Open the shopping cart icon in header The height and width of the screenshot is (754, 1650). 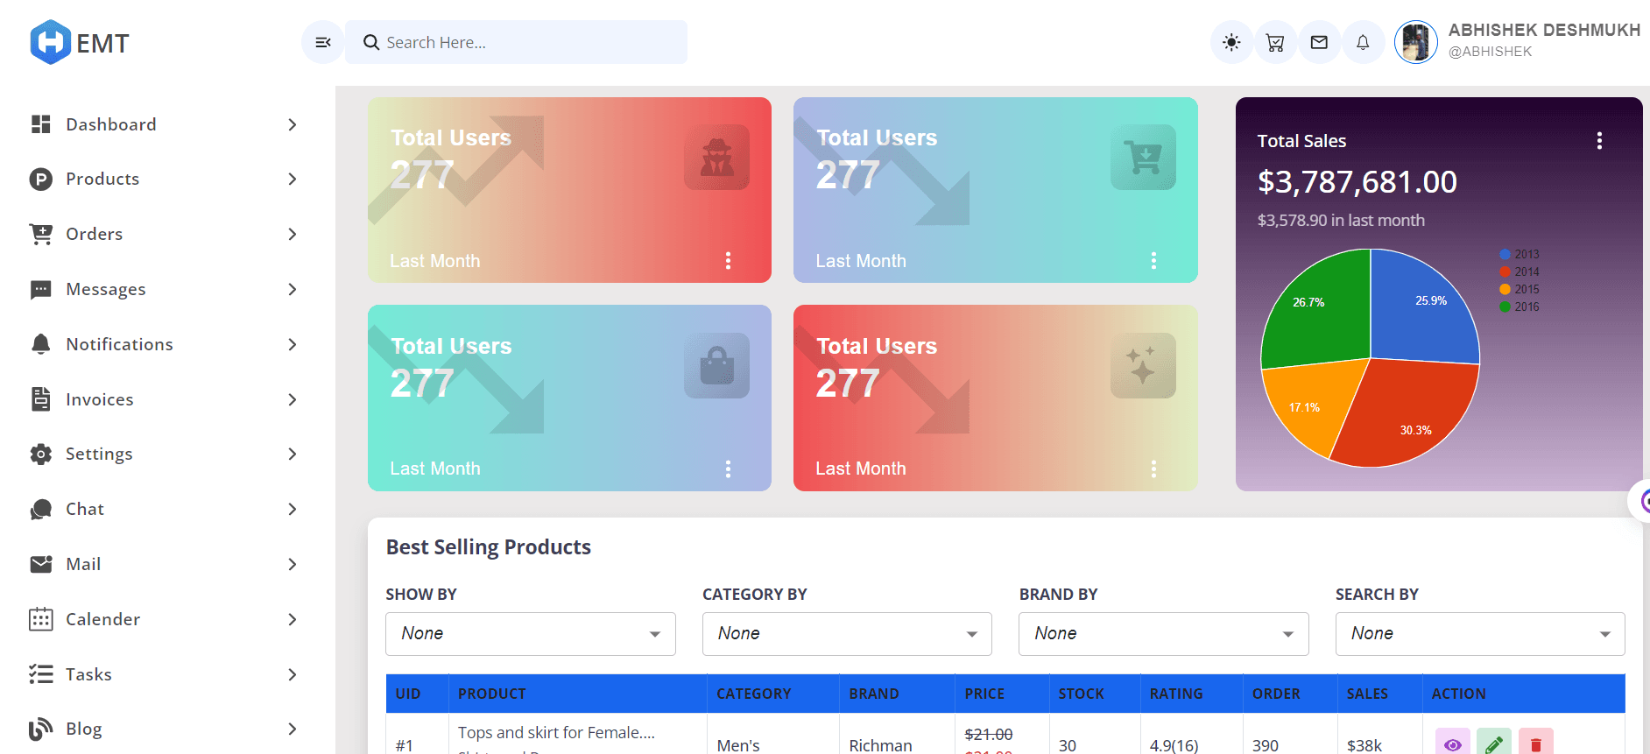(1275, 42)
